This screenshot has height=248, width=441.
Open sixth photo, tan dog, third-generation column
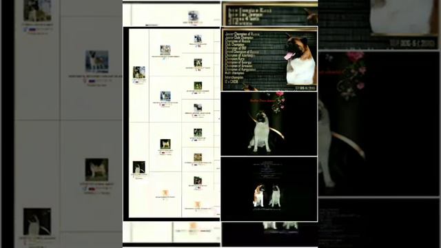(198, 157)
